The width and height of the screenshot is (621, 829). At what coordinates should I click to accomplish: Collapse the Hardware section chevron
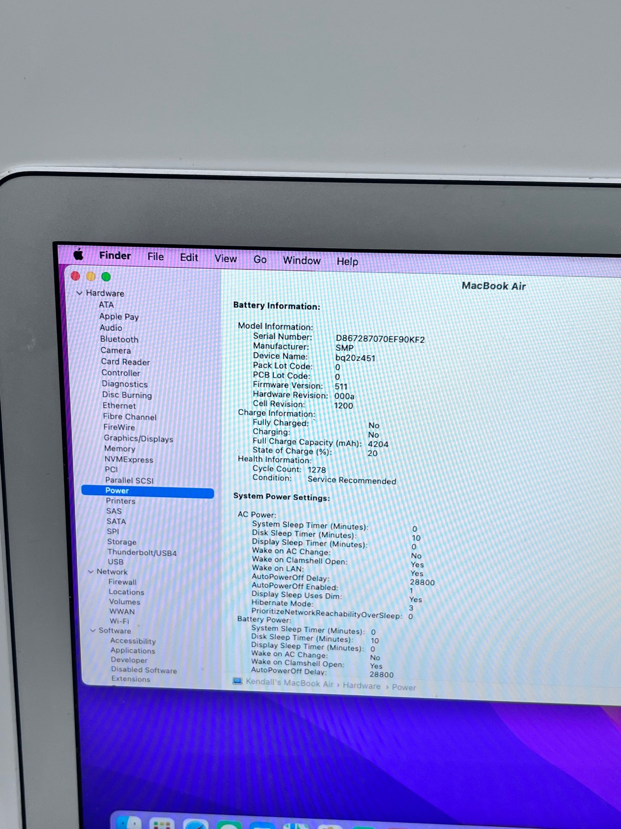pyautogui.click(x=79, y=293)
